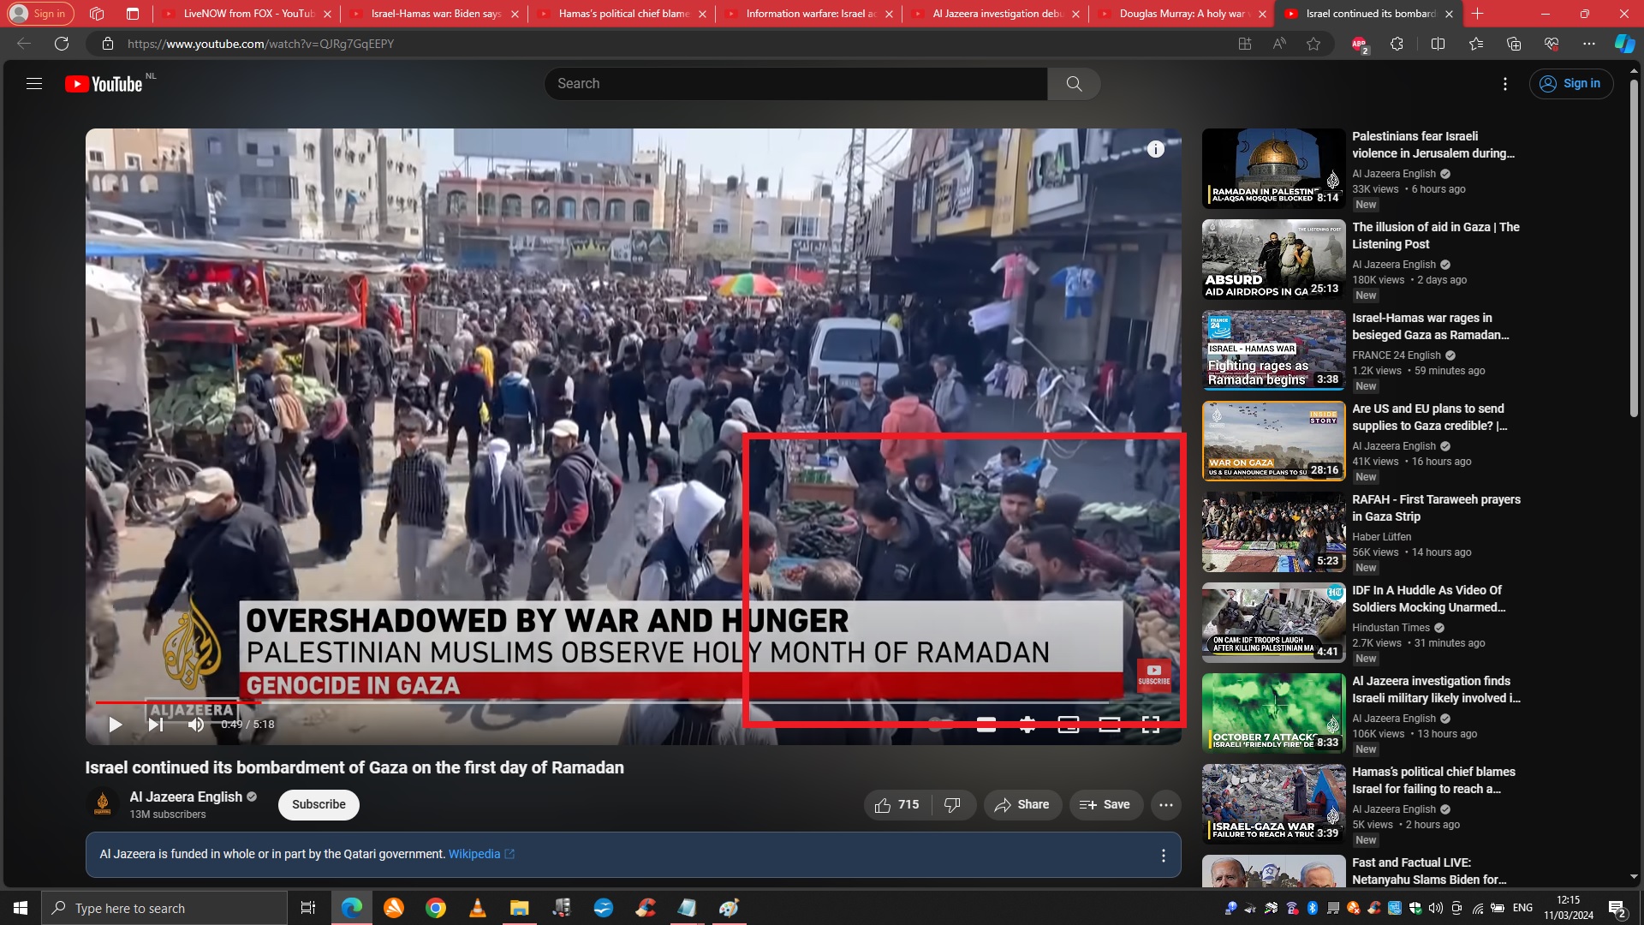Open video settings gear

click(x=1027, y=725)
